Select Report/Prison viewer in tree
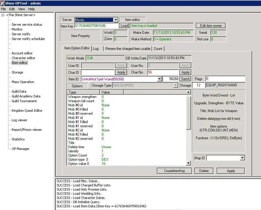 27,130
